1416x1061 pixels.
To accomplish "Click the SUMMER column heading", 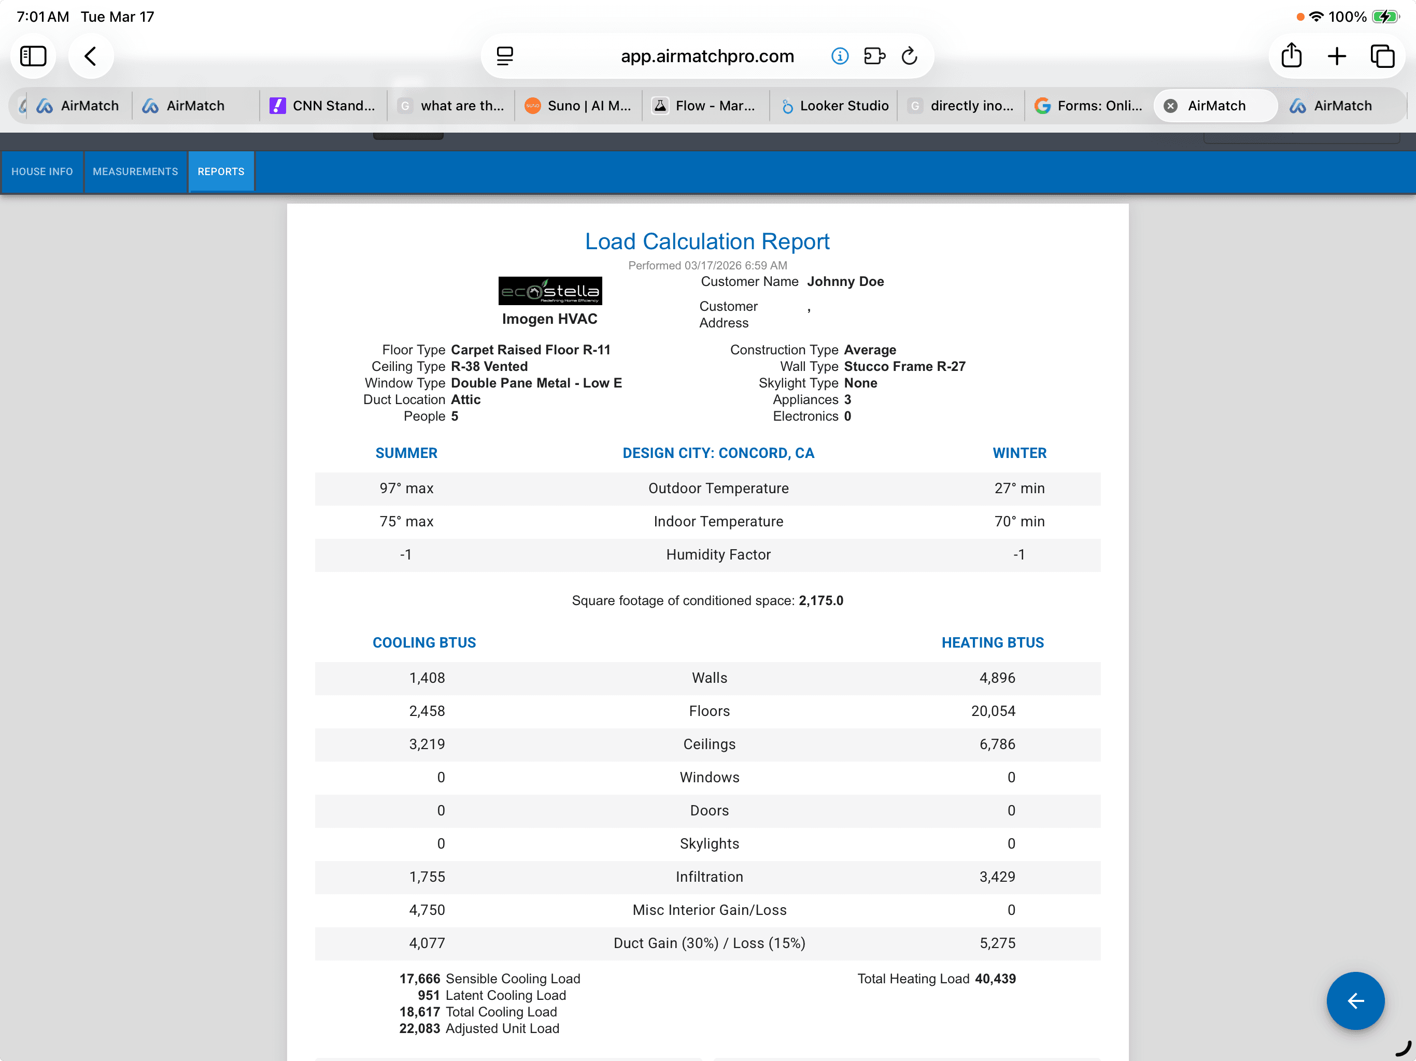I will coord(406,453).
